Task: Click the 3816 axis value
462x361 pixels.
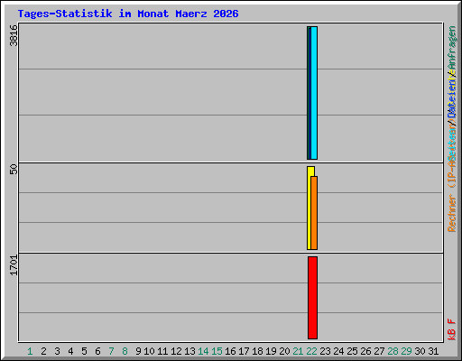Action: point(14,35)
